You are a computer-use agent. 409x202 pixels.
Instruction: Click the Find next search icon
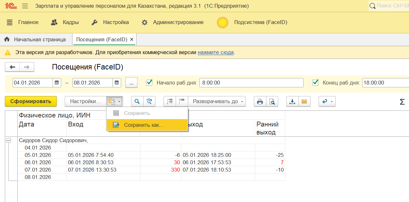point(149,101)
